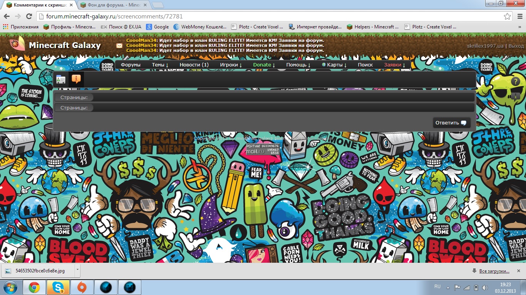Click the RU language indicator

tap(437, 287)
